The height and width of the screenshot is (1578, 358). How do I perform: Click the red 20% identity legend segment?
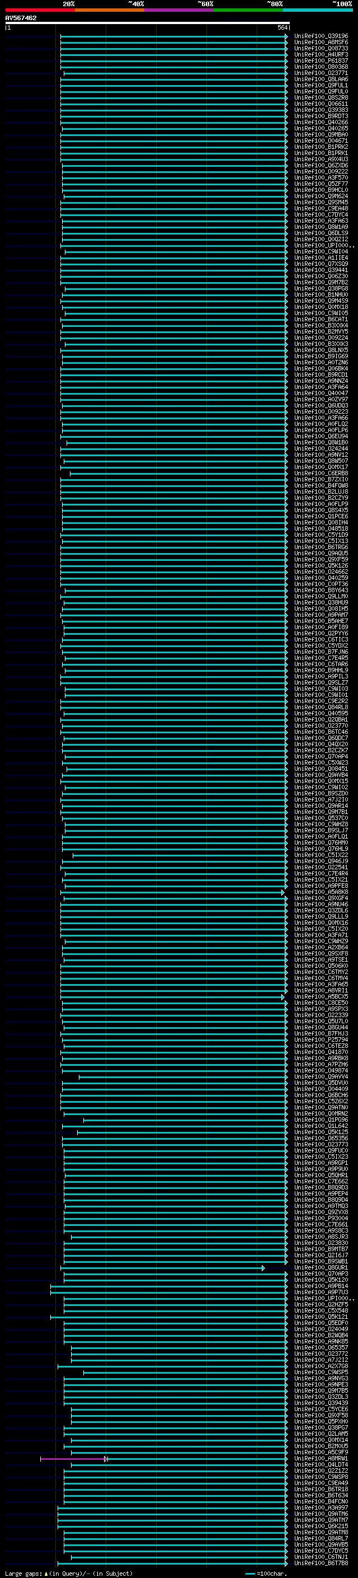(x=40, y=10)
